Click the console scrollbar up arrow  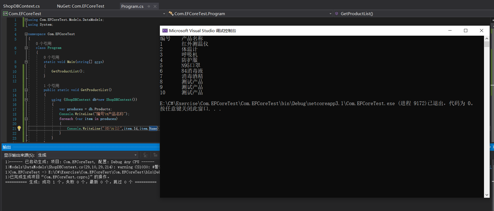tap(487, 38)
